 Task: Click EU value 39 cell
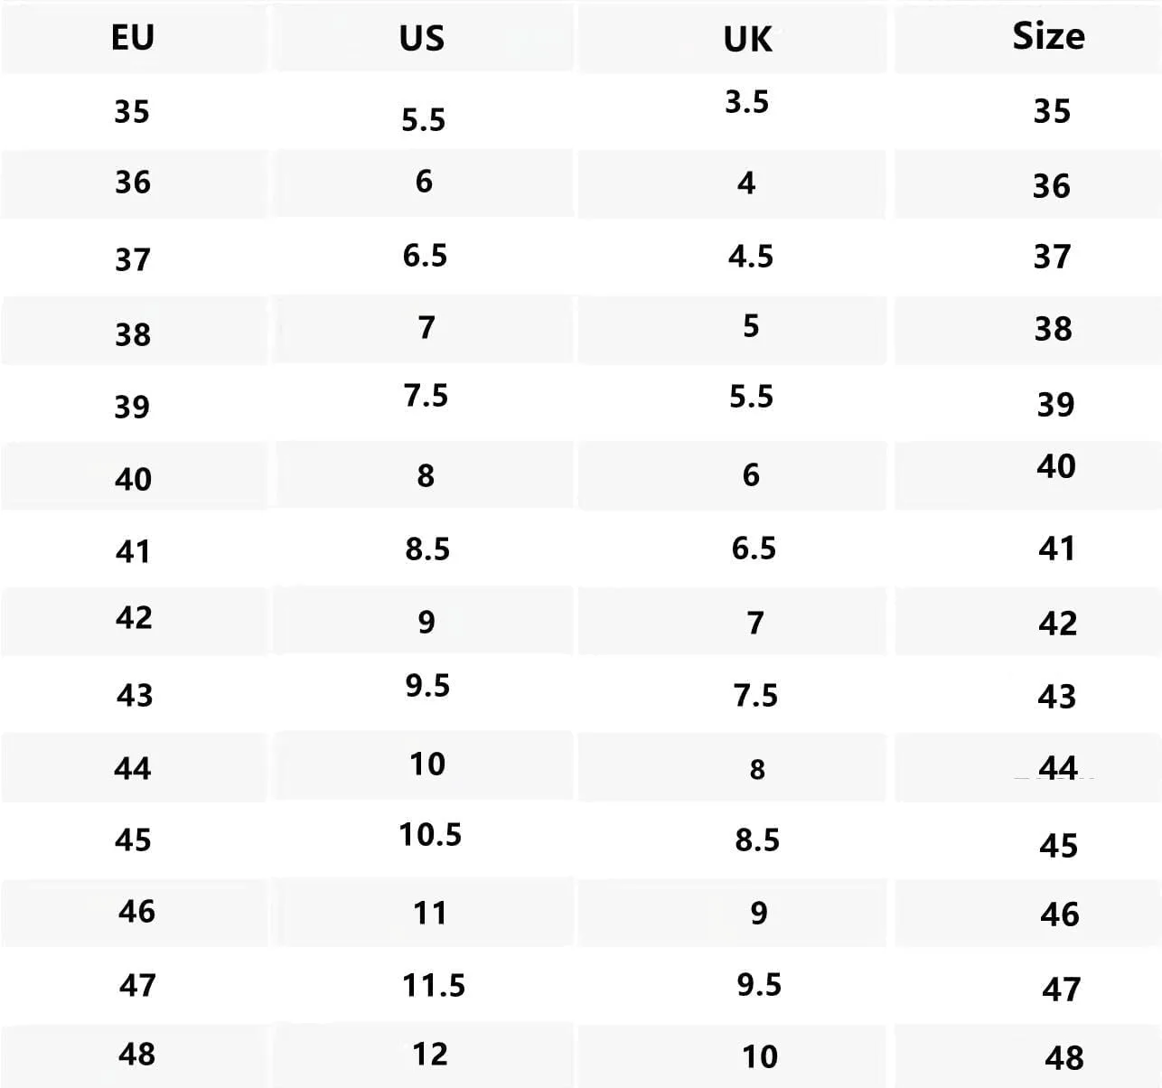[132, 407]
